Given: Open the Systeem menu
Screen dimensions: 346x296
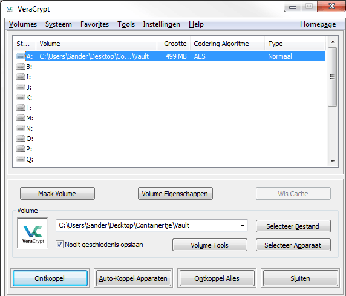Looking at the screenshot, I should click(59, 24).
